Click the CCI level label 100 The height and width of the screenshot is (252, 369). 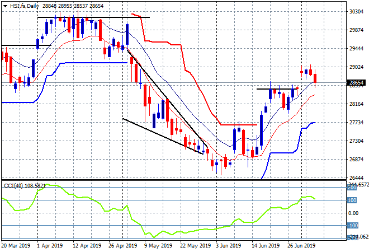[352, 200]
